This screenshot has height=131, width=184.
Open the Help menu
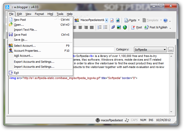(x=69, y=14)
